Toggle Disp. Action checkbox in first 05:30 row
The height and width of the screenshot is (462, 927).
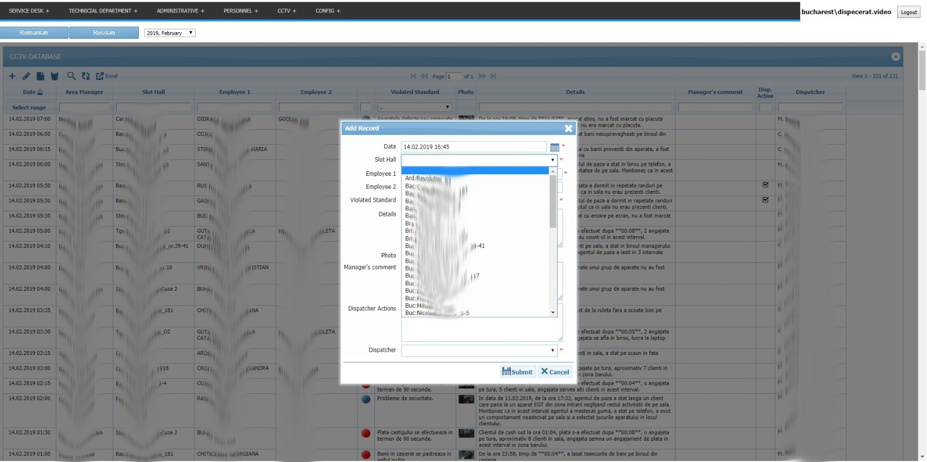pyautogui.click(x=765, y=185)
